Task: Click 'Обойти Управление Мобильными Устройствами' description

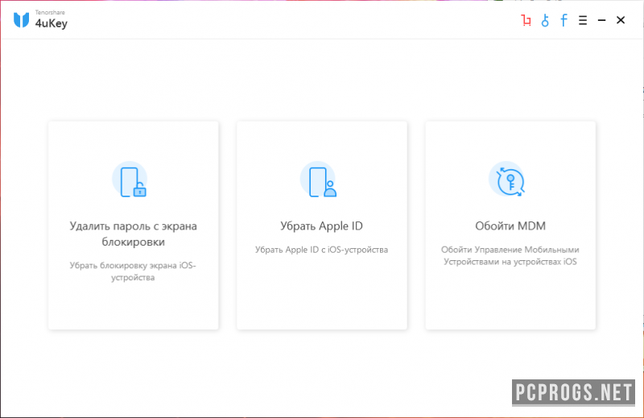Action: point(510,255)
